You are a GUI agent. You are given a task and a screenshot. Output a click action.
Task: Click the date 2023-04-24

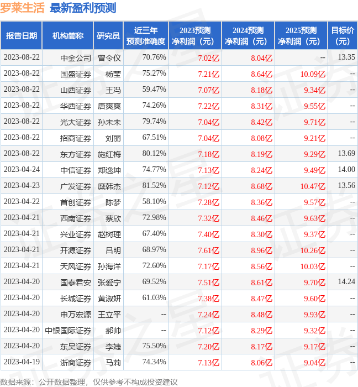(x=22, y=170)
